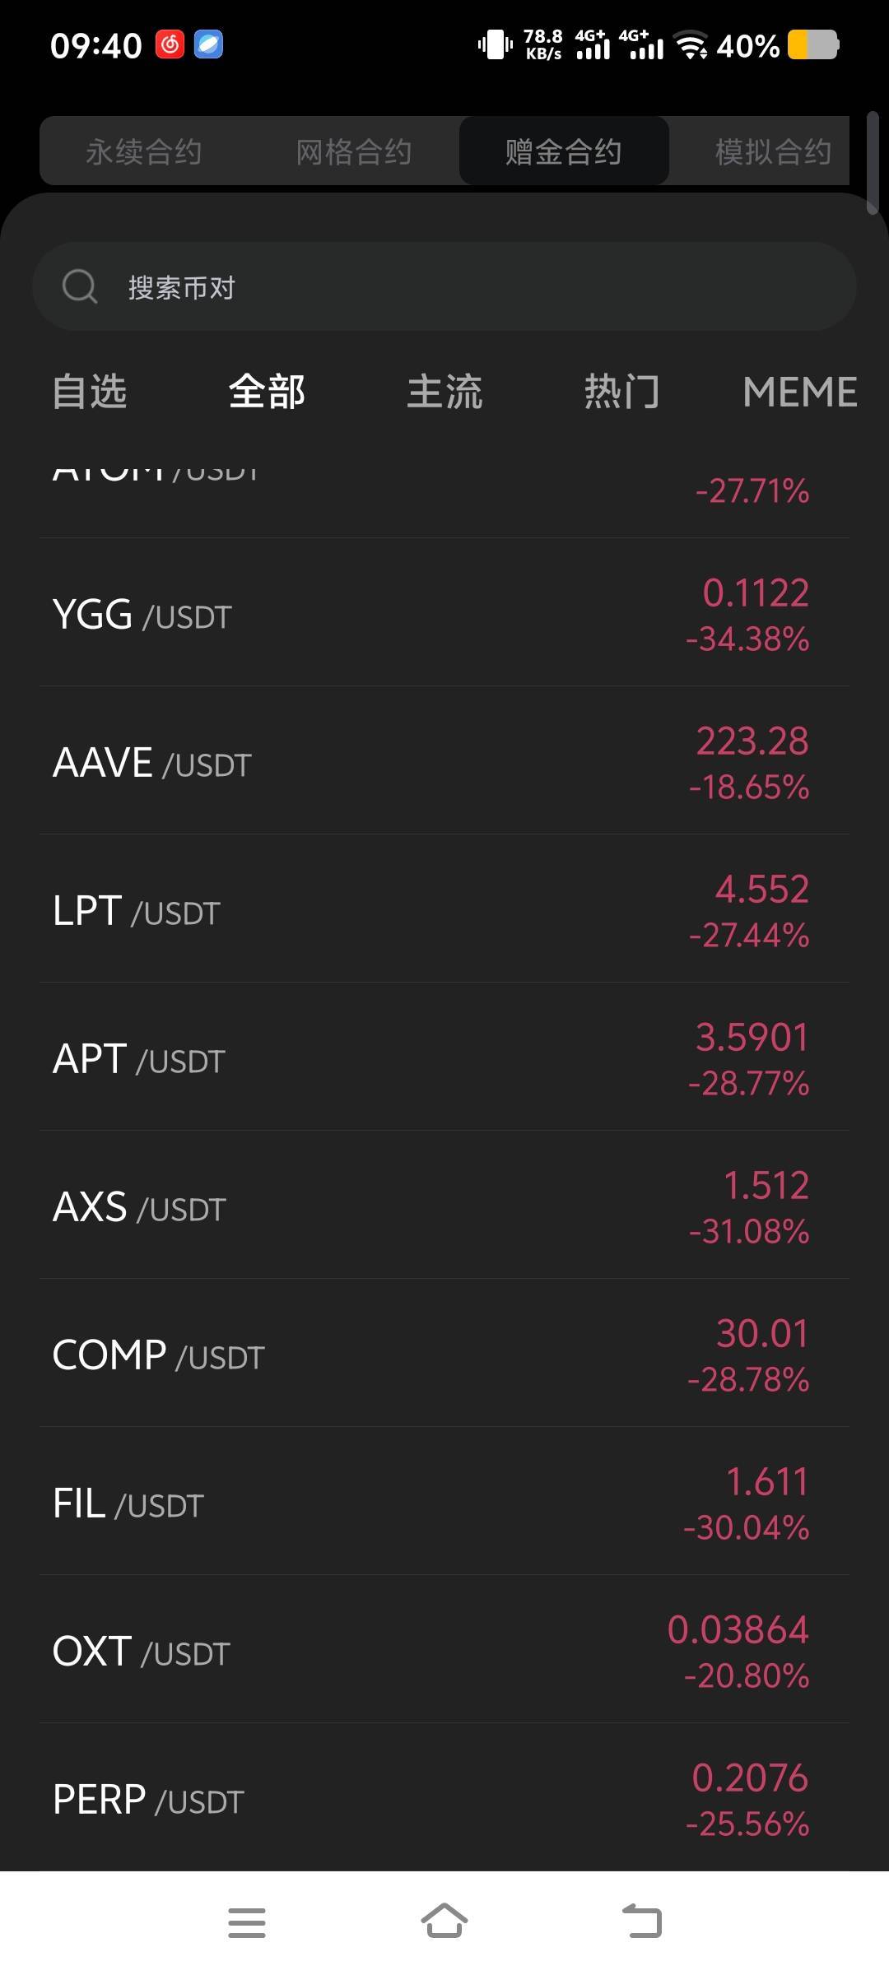
Task: Switch to the 永续合约 tab
Action: pos(144,151)
